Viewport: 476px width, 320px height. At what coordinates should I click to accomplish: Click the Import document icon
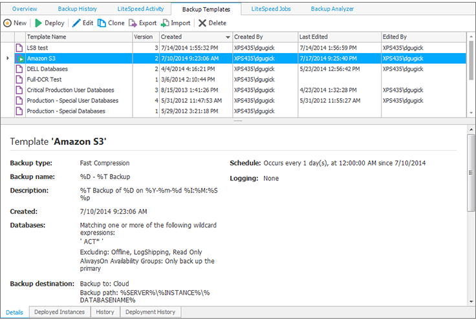pos(165,23)
